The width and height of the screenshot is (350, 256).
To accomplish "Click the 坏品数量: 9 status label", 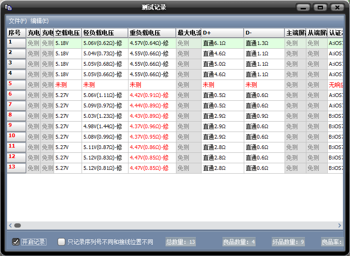I will point(288,242).
